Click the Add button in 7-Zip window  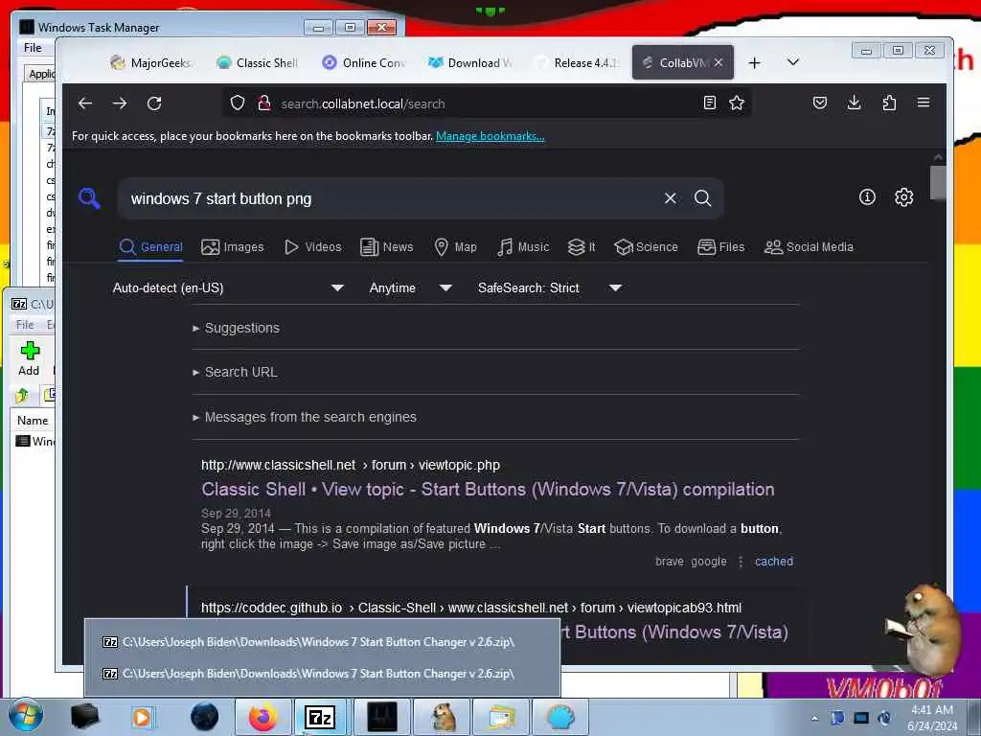pos(29,358)
